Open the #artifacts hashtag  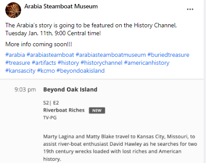coord(44,63)
